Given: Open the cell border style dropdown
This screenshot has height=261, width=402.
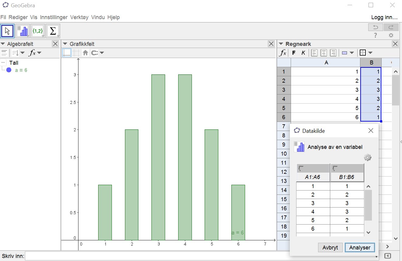Looking at the screenshot, I should click(x=366, y=53).
